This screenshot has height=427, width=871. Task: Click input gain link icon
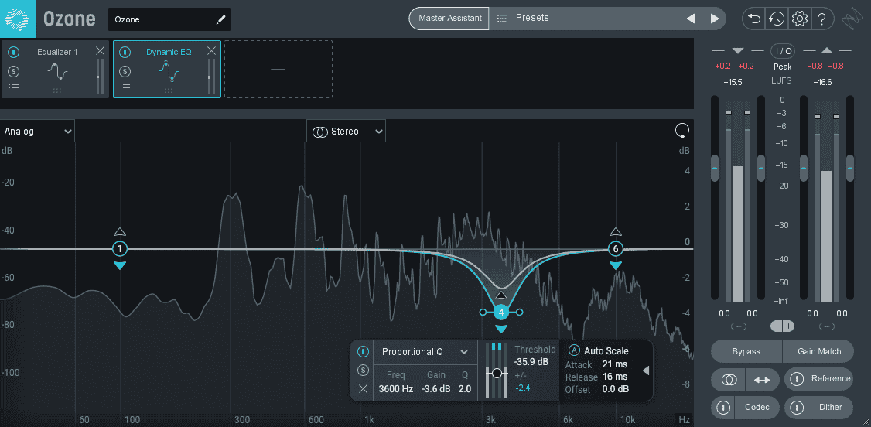(x=738, y=326)
